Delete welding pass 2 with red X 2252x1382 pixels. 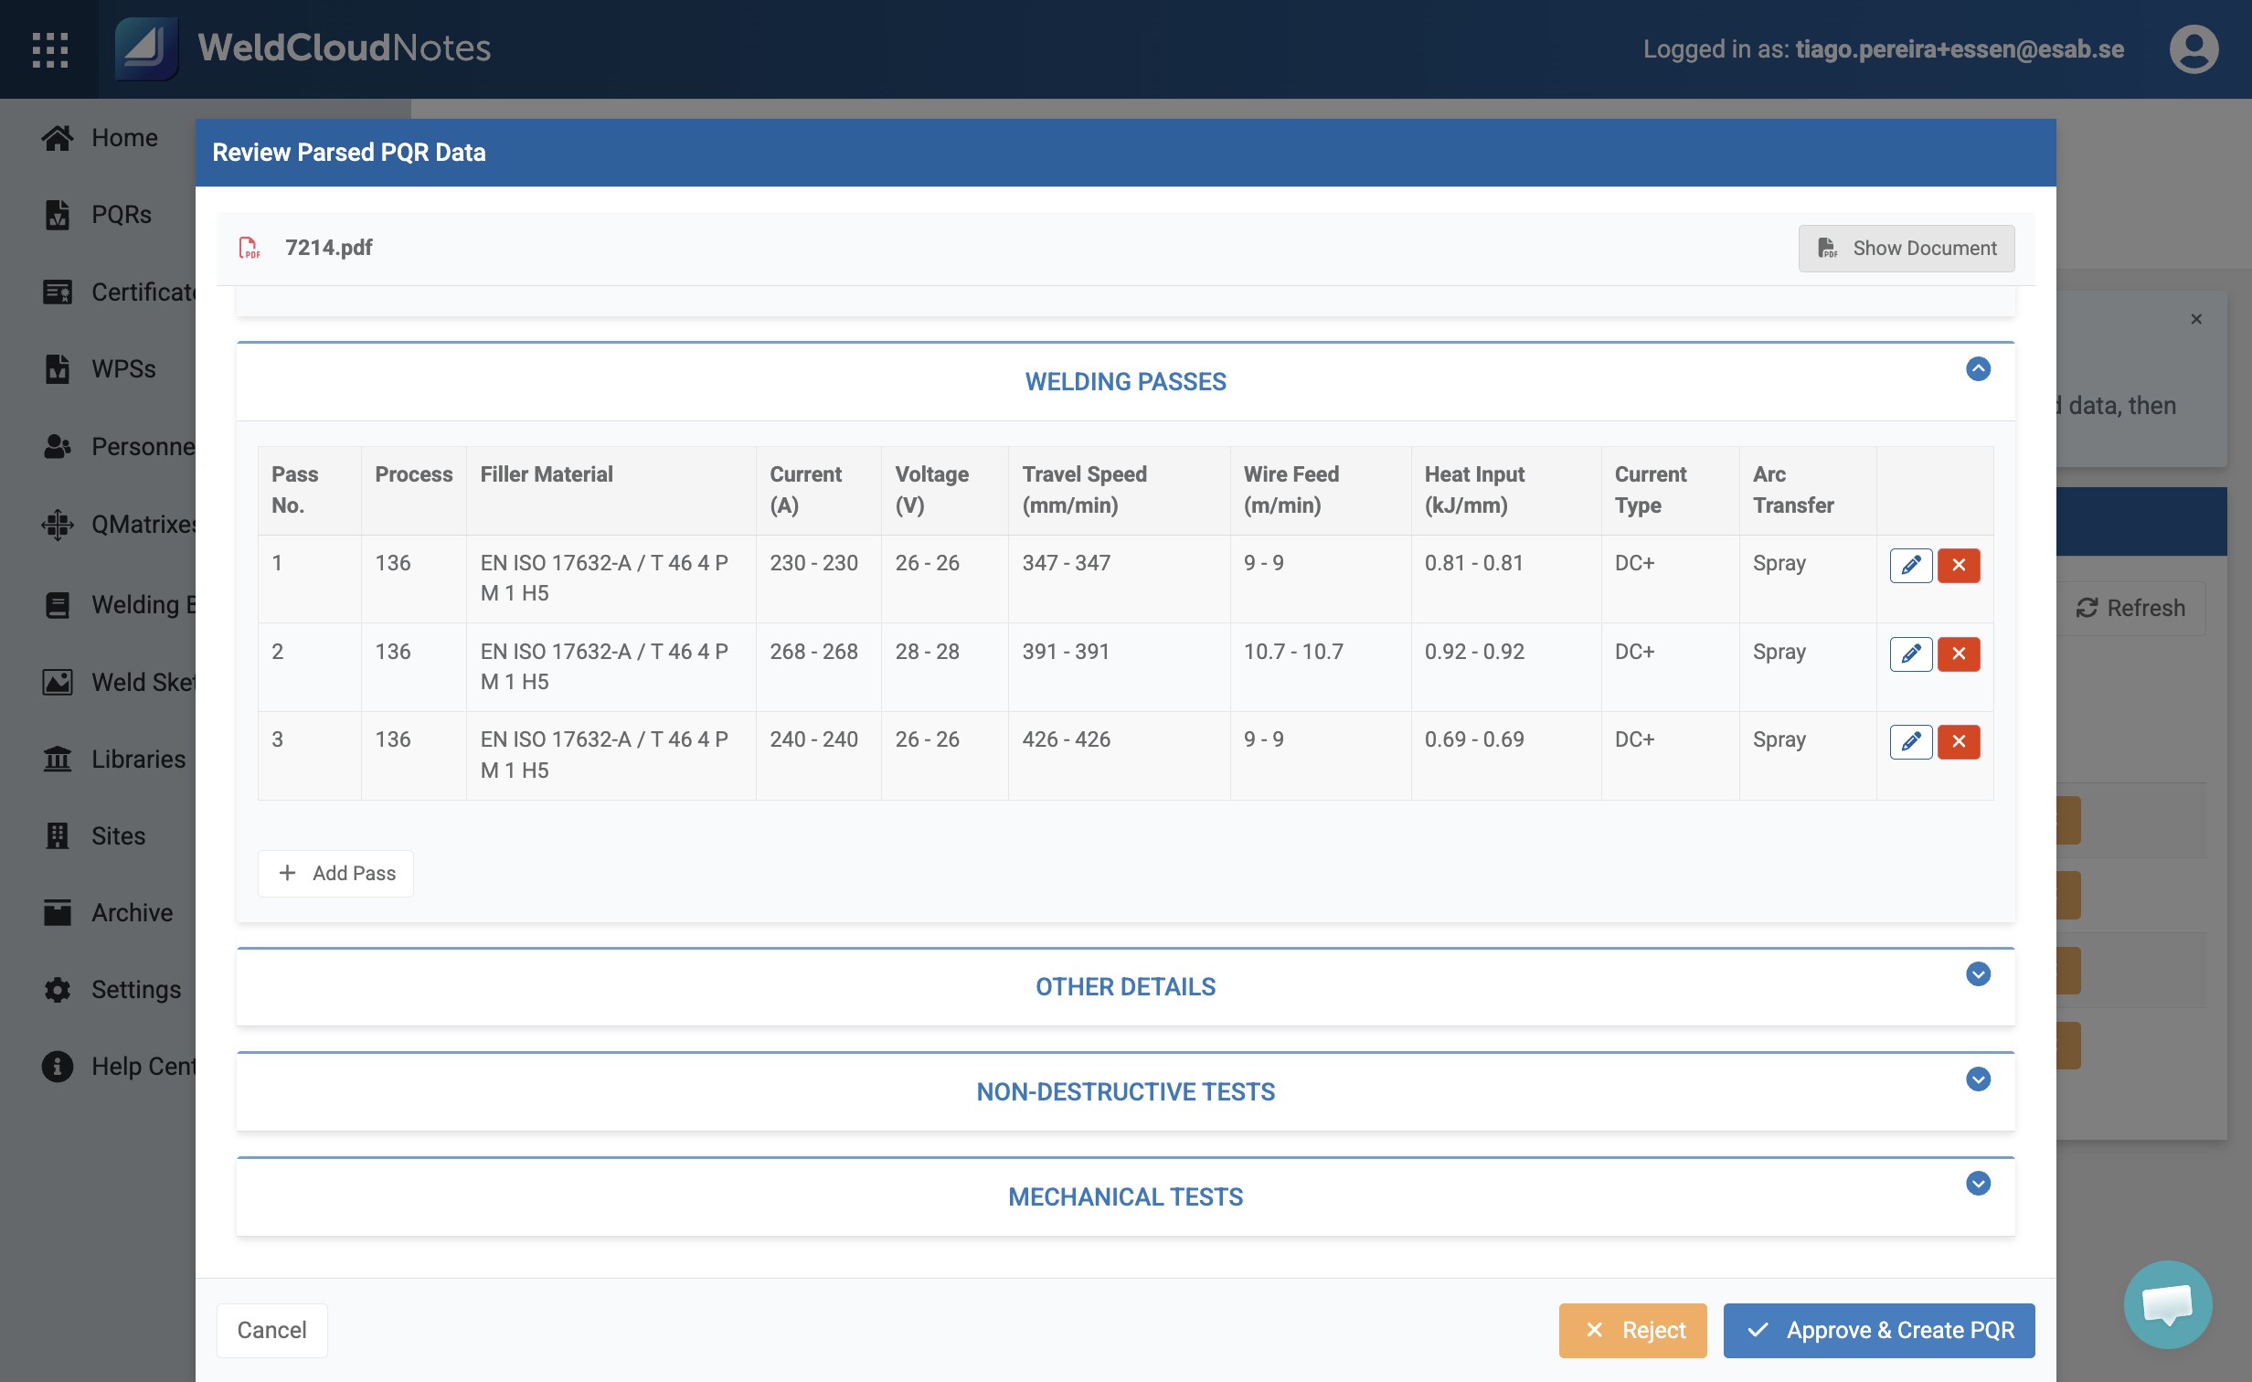(x=1959, y=654)
